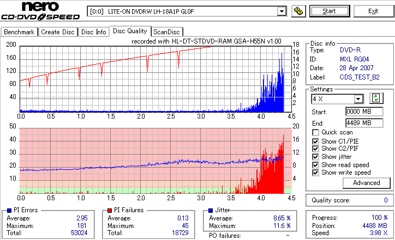Expand the 4 X speed dropdown
395x240 pixels.
click(x=358, y=99)
